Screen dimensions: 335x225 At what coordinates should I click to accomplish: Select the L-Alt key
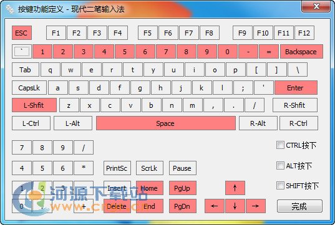tap(73, 123)
